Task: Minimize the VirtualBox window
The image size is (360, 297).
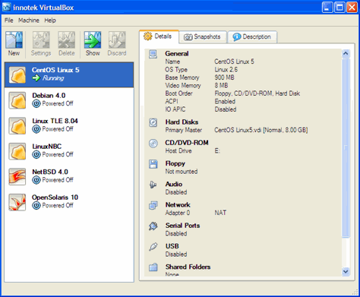Action: coord(327,8)
